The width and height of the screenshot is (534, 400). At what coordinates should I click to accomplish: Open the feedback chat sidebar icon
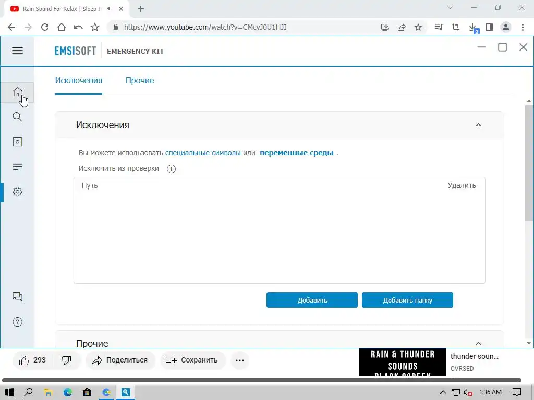tap(17, 296)
